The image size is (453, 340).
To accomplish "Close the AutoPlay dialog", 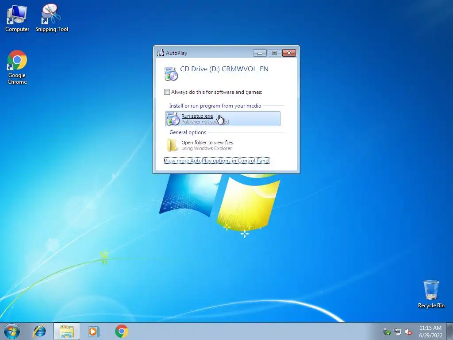I will (289, 53).
